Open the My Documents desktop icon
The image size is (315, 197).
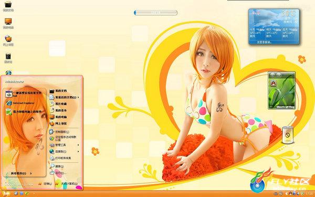(x=8, y=6)
